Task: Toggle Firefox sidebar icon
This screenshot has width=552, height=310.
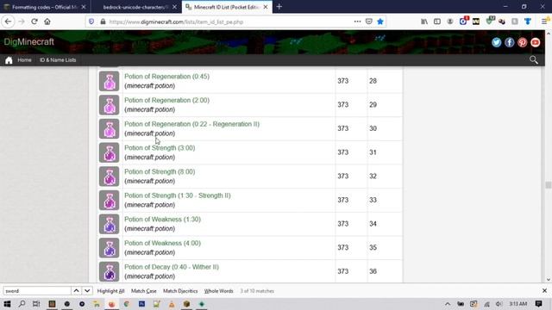Action: 437,22
